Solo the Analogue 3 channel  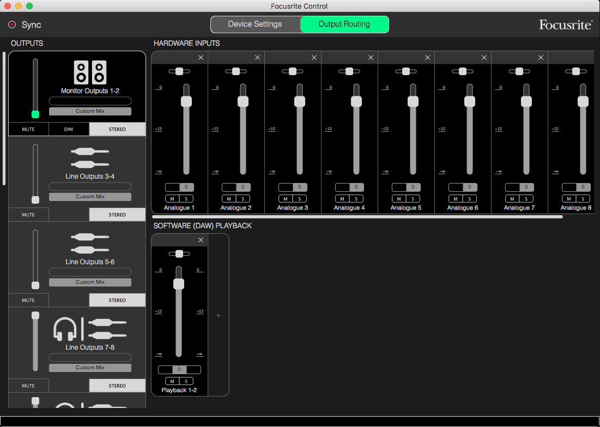pos(300,199)
